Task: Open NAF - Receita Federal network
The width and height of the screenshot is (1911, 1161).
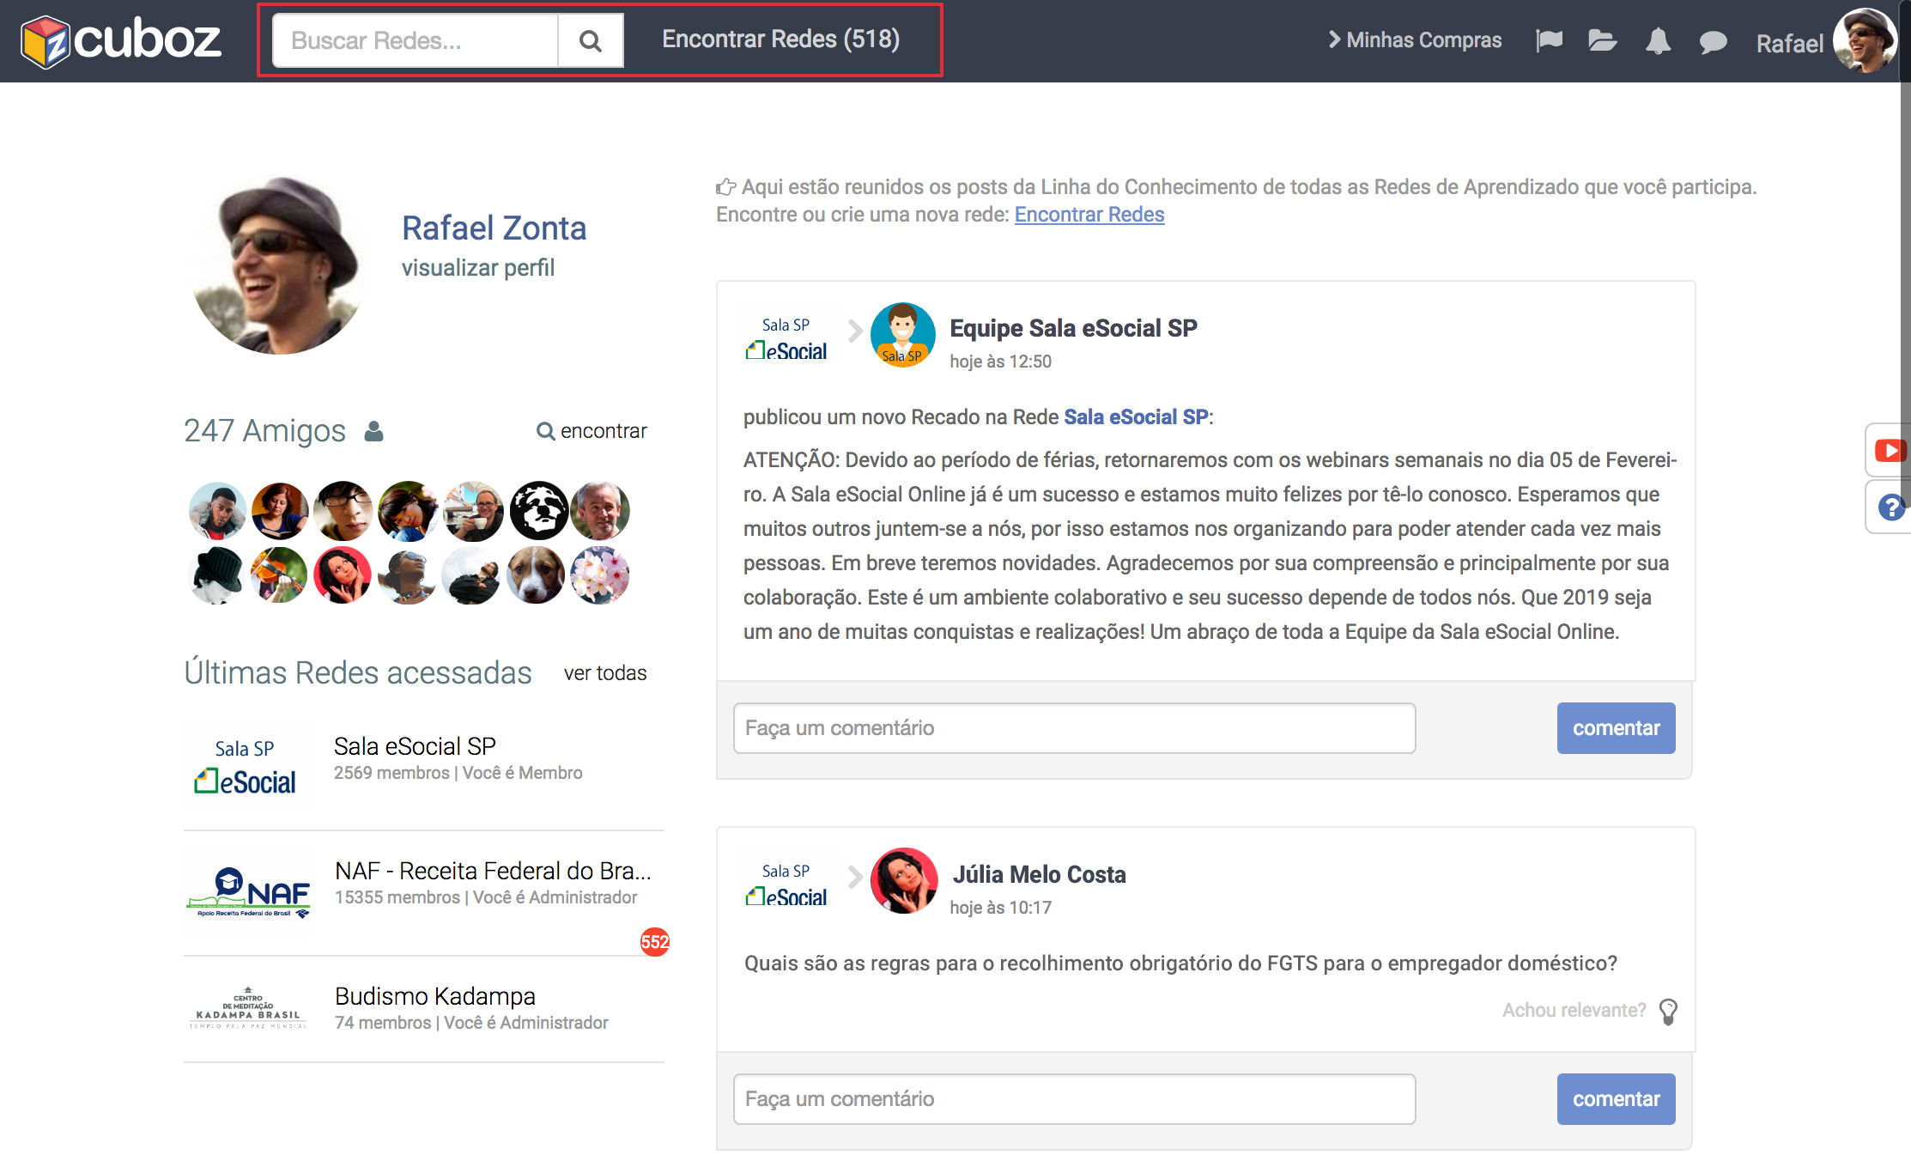Action: coord(492,871)
